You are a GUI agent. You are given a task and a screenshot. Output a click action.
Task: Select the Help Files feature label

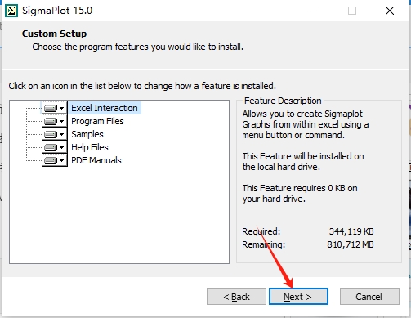tap(90, 147)
